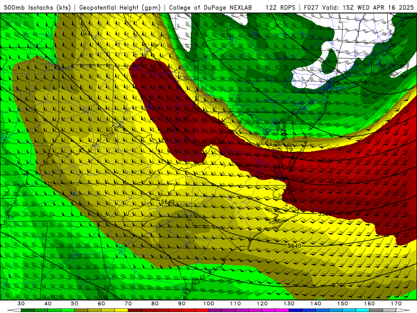Screen dimensions: 417x313
Task: Select the "12Z RDPS" model run text
Action: pyautogui.click(x=280, y=8)
